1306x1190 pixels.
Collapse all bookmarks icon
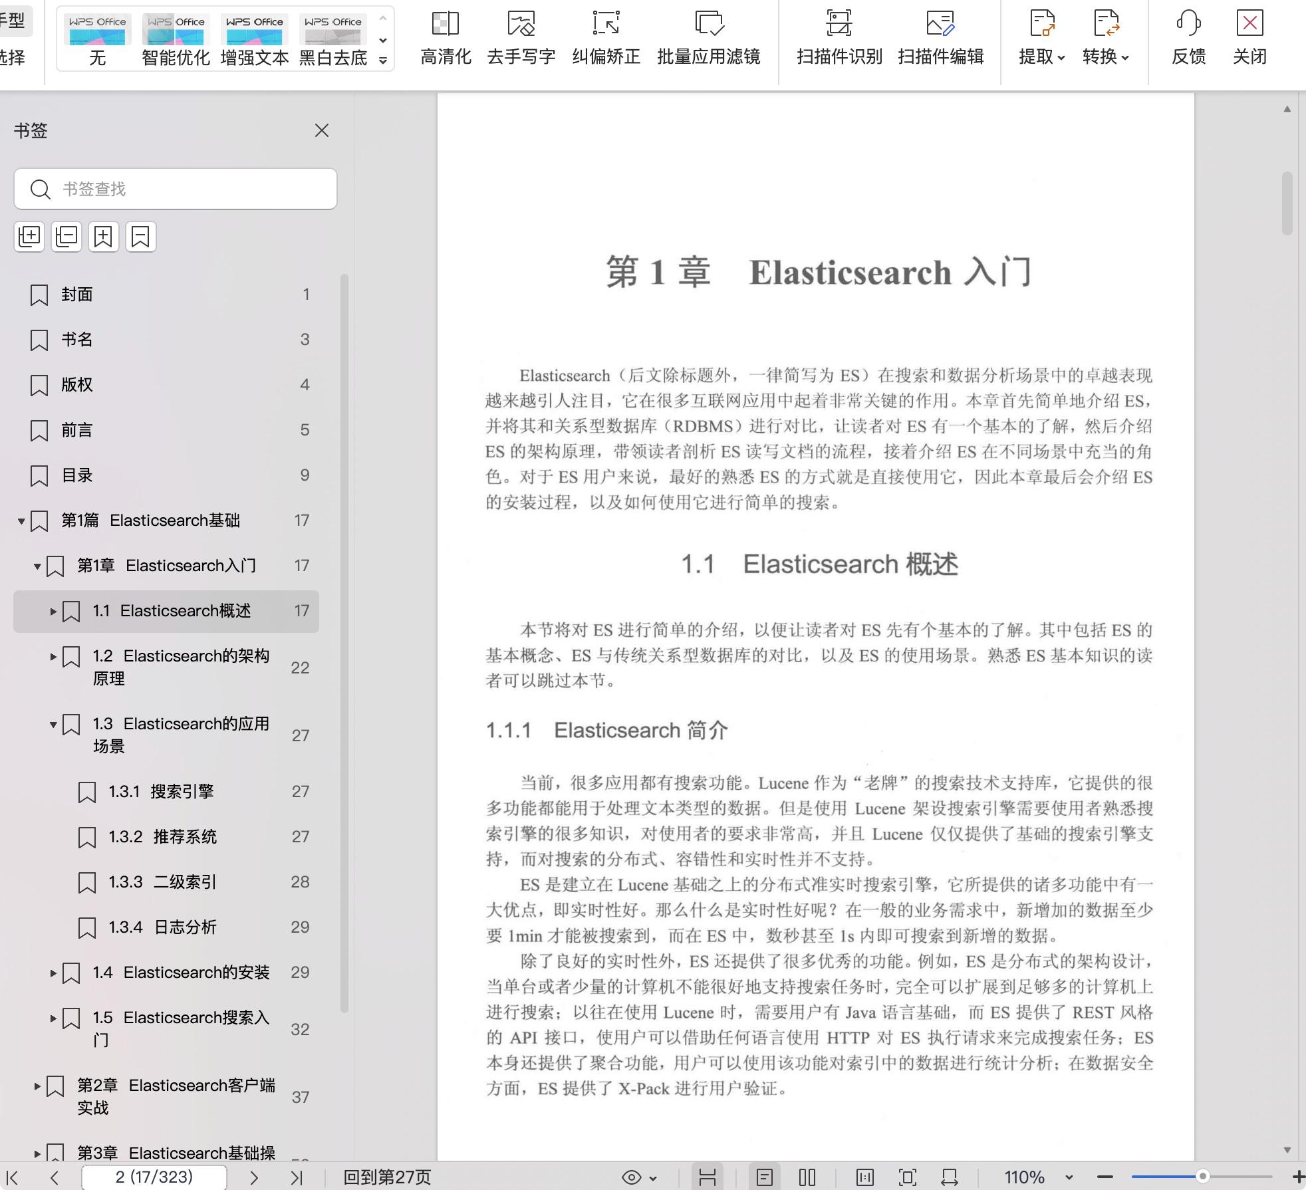tap(66, 237)
